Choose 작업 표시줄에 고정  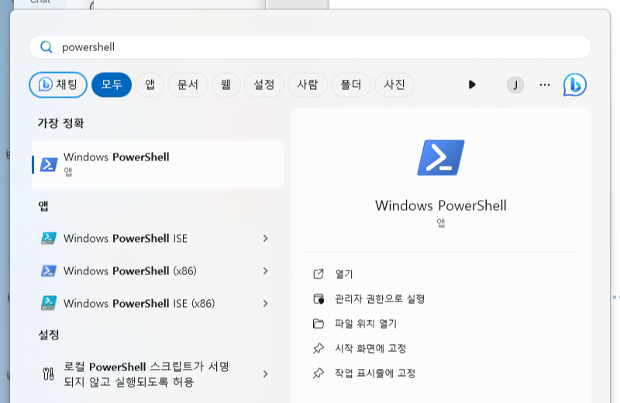[x=375, y=373]
